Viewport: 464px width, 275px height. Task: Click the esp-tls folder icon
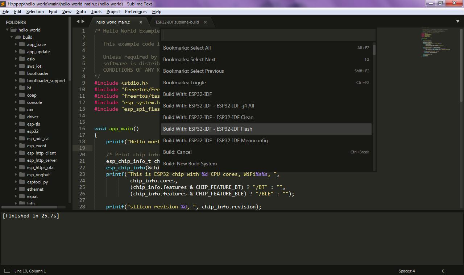22,124
